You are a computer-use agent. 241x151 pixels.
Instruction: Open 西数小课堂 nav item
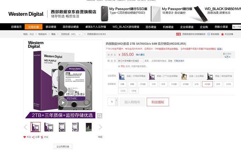(x=221, y=27)
